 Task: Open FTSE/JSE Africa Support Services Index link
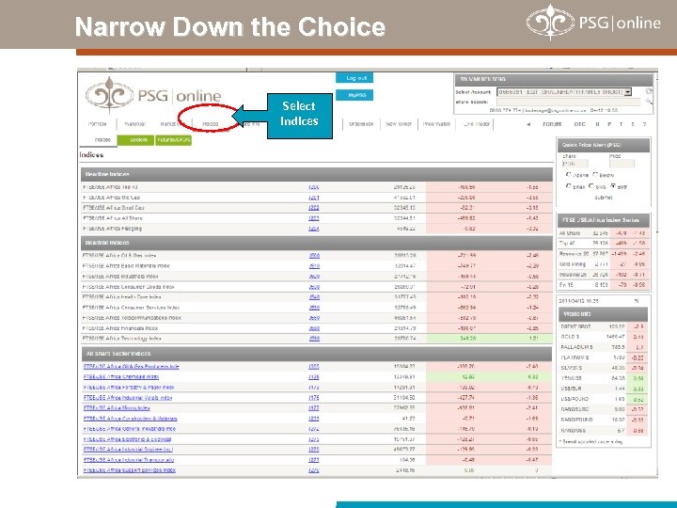(x=129, y=470)
